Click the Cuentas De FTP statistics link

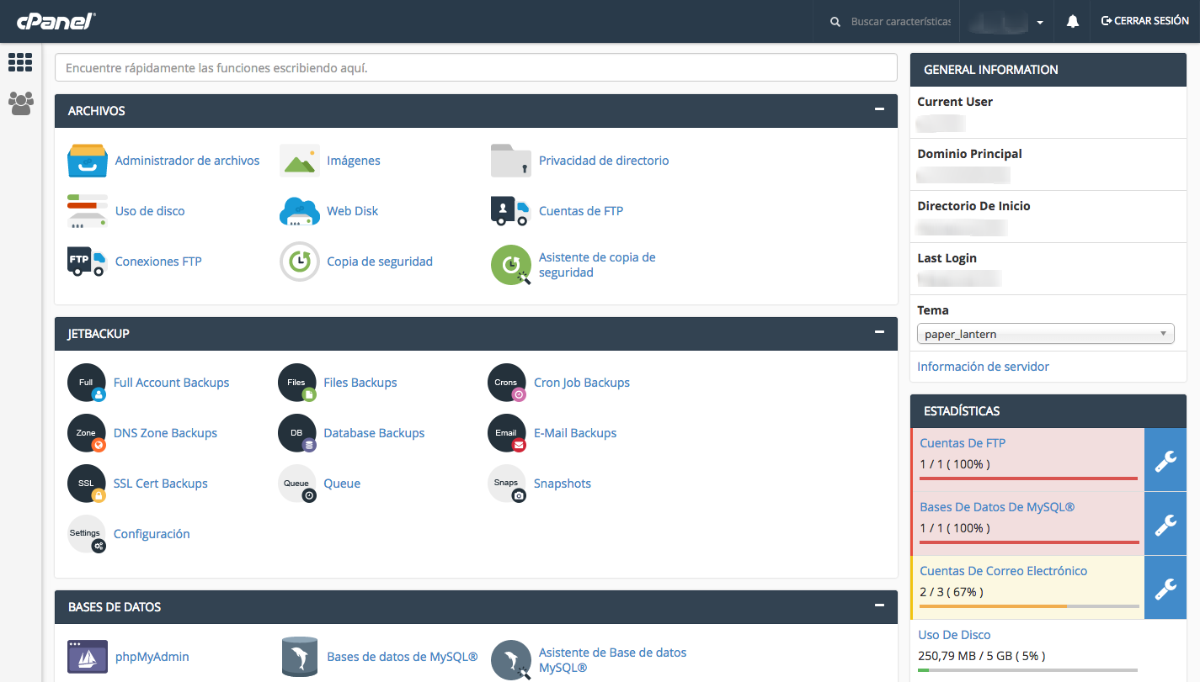[x=963, y=443]
